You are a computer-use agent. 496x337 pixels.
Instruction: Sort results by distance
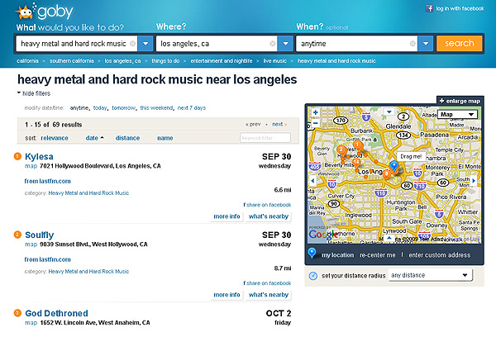click(x=127, y=138)
